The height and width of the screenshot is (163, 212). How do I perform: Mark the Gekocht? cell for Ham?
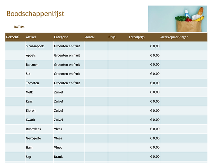[x=15, y=148]
